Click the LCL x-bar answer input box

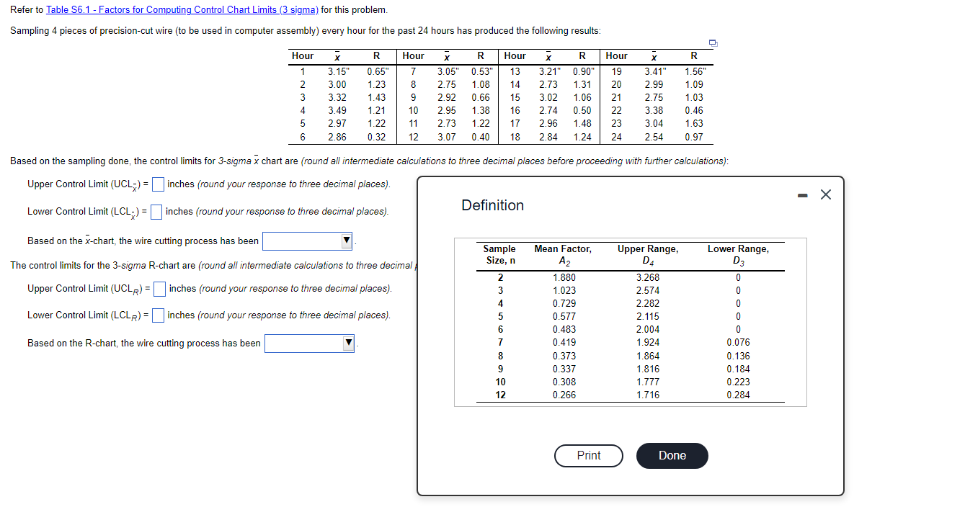click(157, 212)
